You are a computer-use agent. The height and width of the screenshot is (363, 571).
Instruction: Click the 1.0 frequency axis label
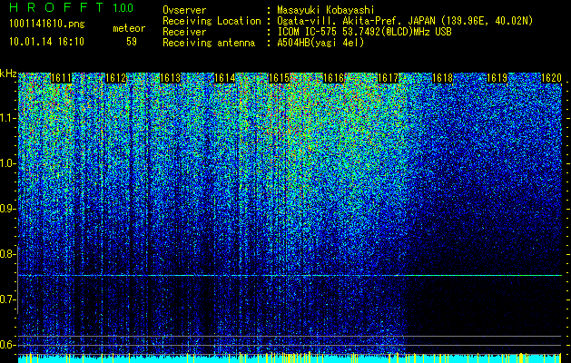7,163
